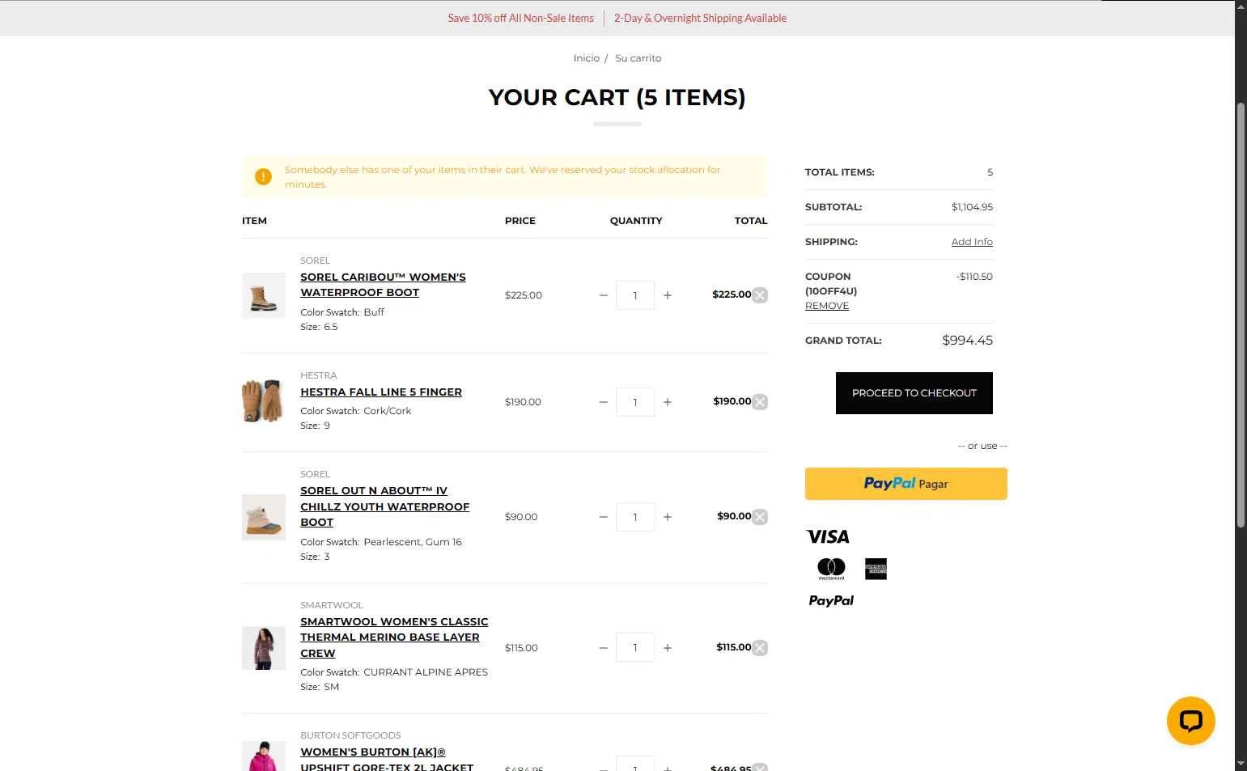Go to Inicio breadcrumb
This screenshot has width=1247, height=771.
pyautogui.click(x=587, y=58)
